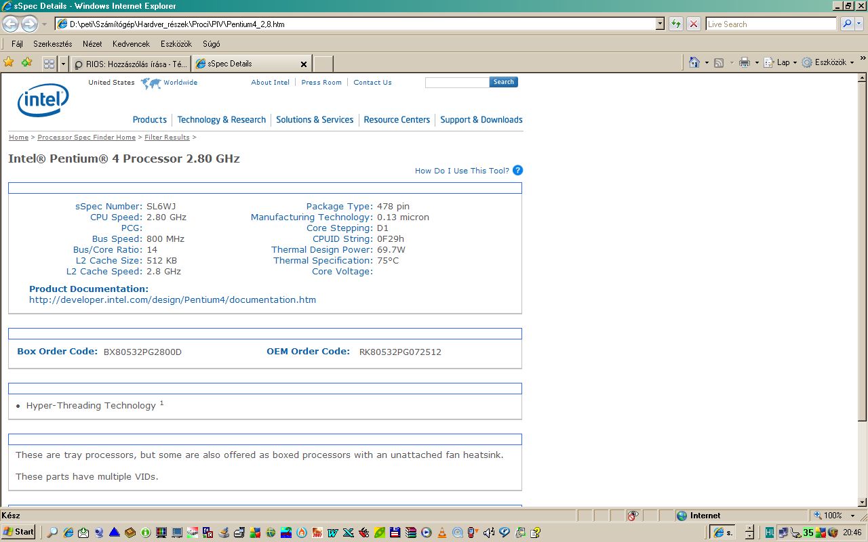The width and height of the screenshot is (868, 542).
Task: Click the Intel site Search button
Action: pos(503,82)
